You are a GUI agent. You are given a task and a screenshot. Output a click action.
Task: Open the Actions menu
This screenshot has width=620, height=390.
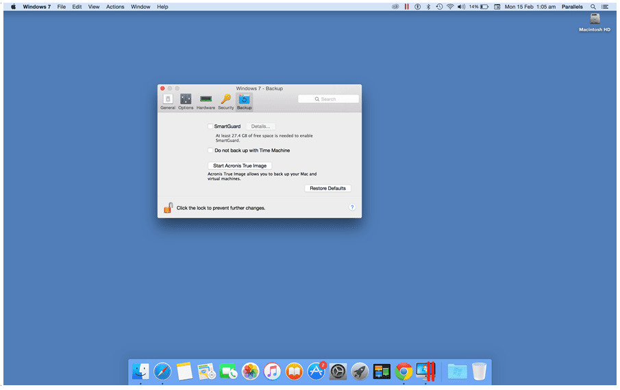pyautogui.click(x=115, y=7)
